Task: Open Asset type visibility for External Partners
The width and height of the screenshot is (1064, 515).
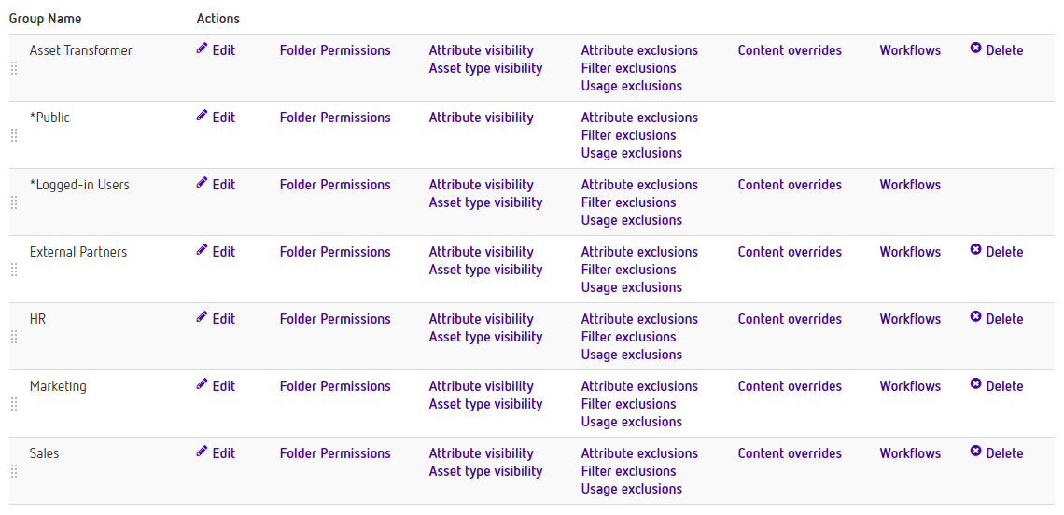Action: tap(486, 270)
